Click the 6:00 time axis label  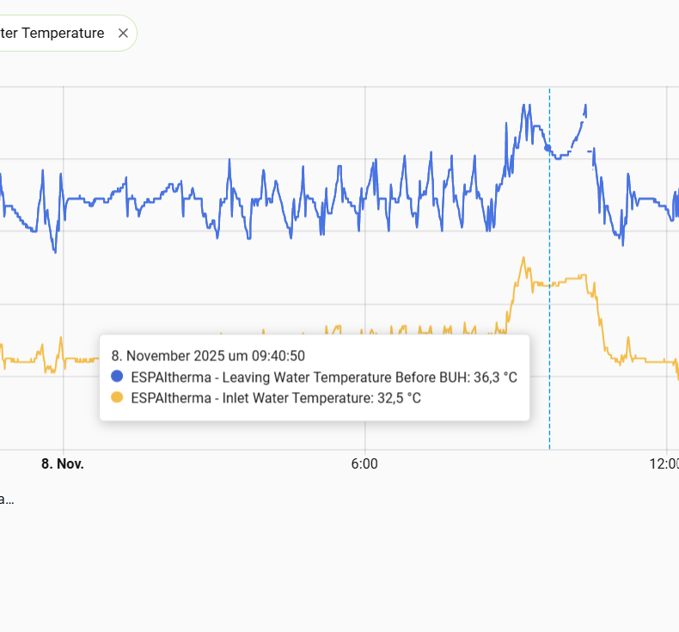365,464
